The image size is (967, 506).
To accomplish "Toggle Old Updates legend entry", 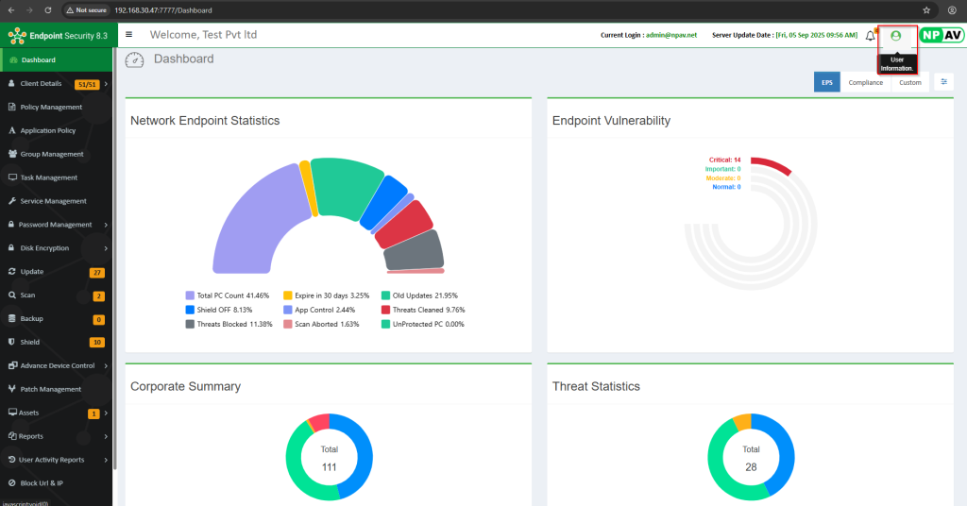I will (x=423, y=295).
